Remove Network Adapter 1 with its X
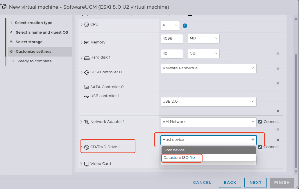 coord(278,130)
